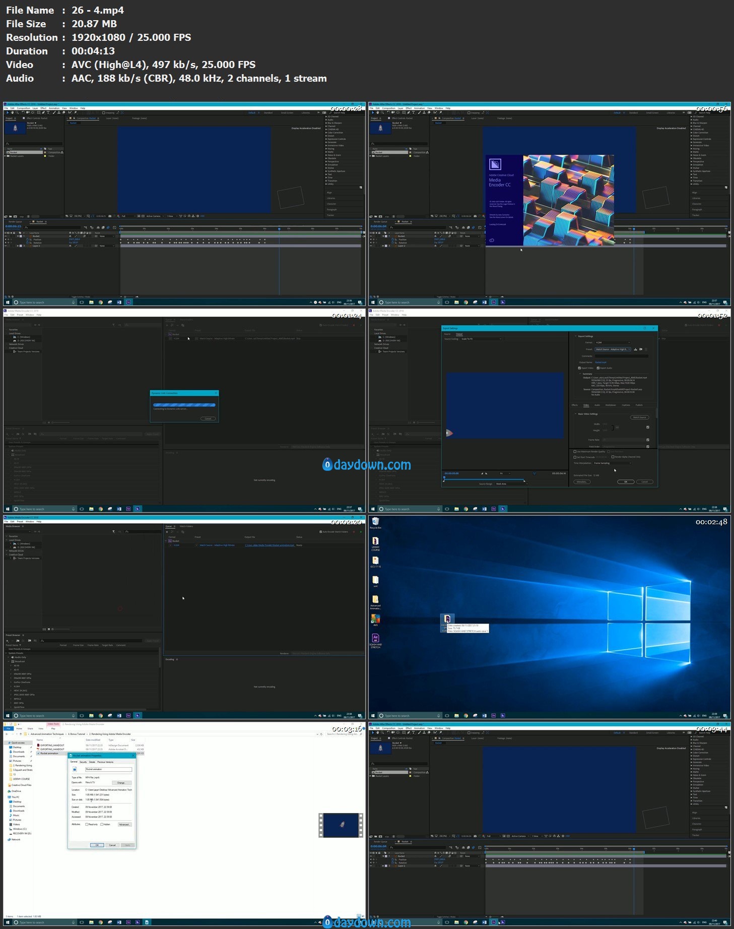Toggle Export Video checkbox in Export Settings
The image size is (734, 929).
(579, 368)
